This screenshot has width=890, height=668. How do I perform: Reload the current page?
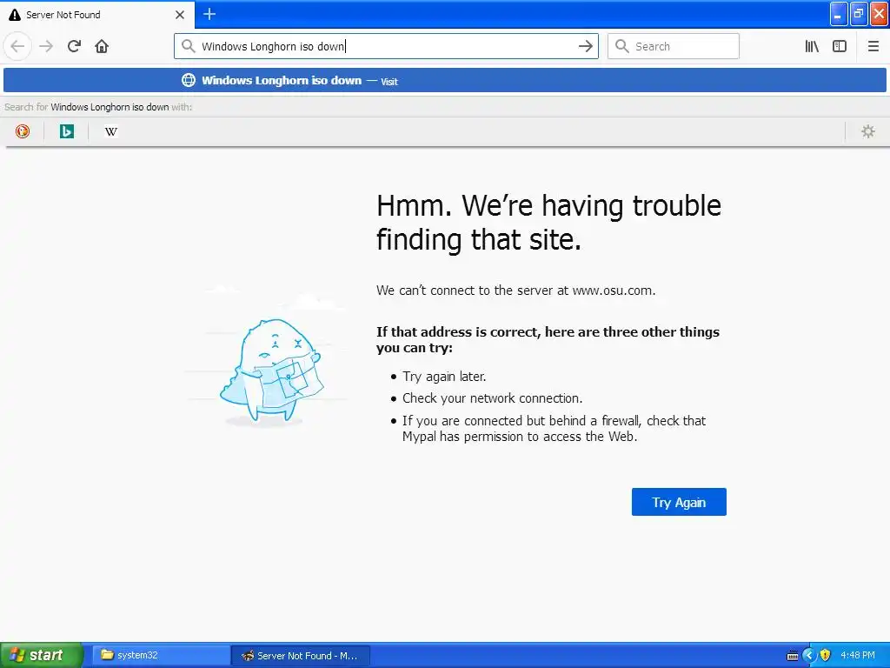coord(74,46)
